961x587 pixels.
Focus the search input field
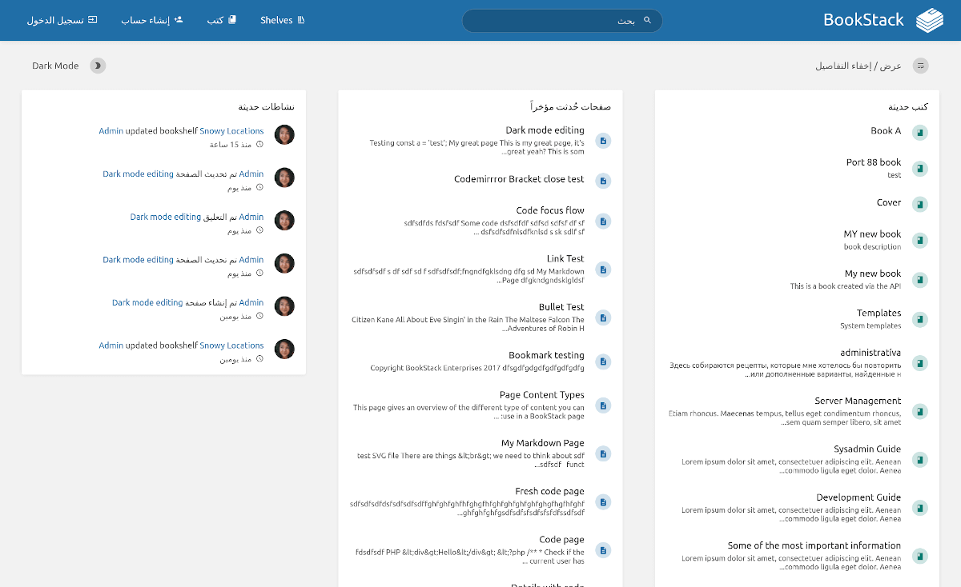coord(553,21)
